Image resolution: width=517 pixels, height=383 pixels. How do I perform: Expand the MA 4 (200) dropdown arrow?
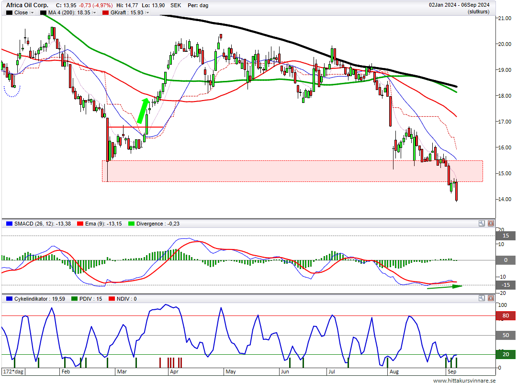94,12
